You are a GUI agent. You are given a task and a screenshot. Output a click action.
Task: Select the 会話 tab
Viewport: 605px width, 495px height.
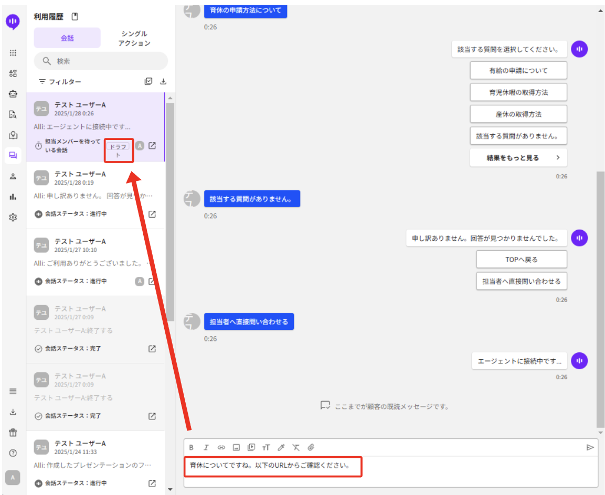pyautogui.click(x=67, y=38)
